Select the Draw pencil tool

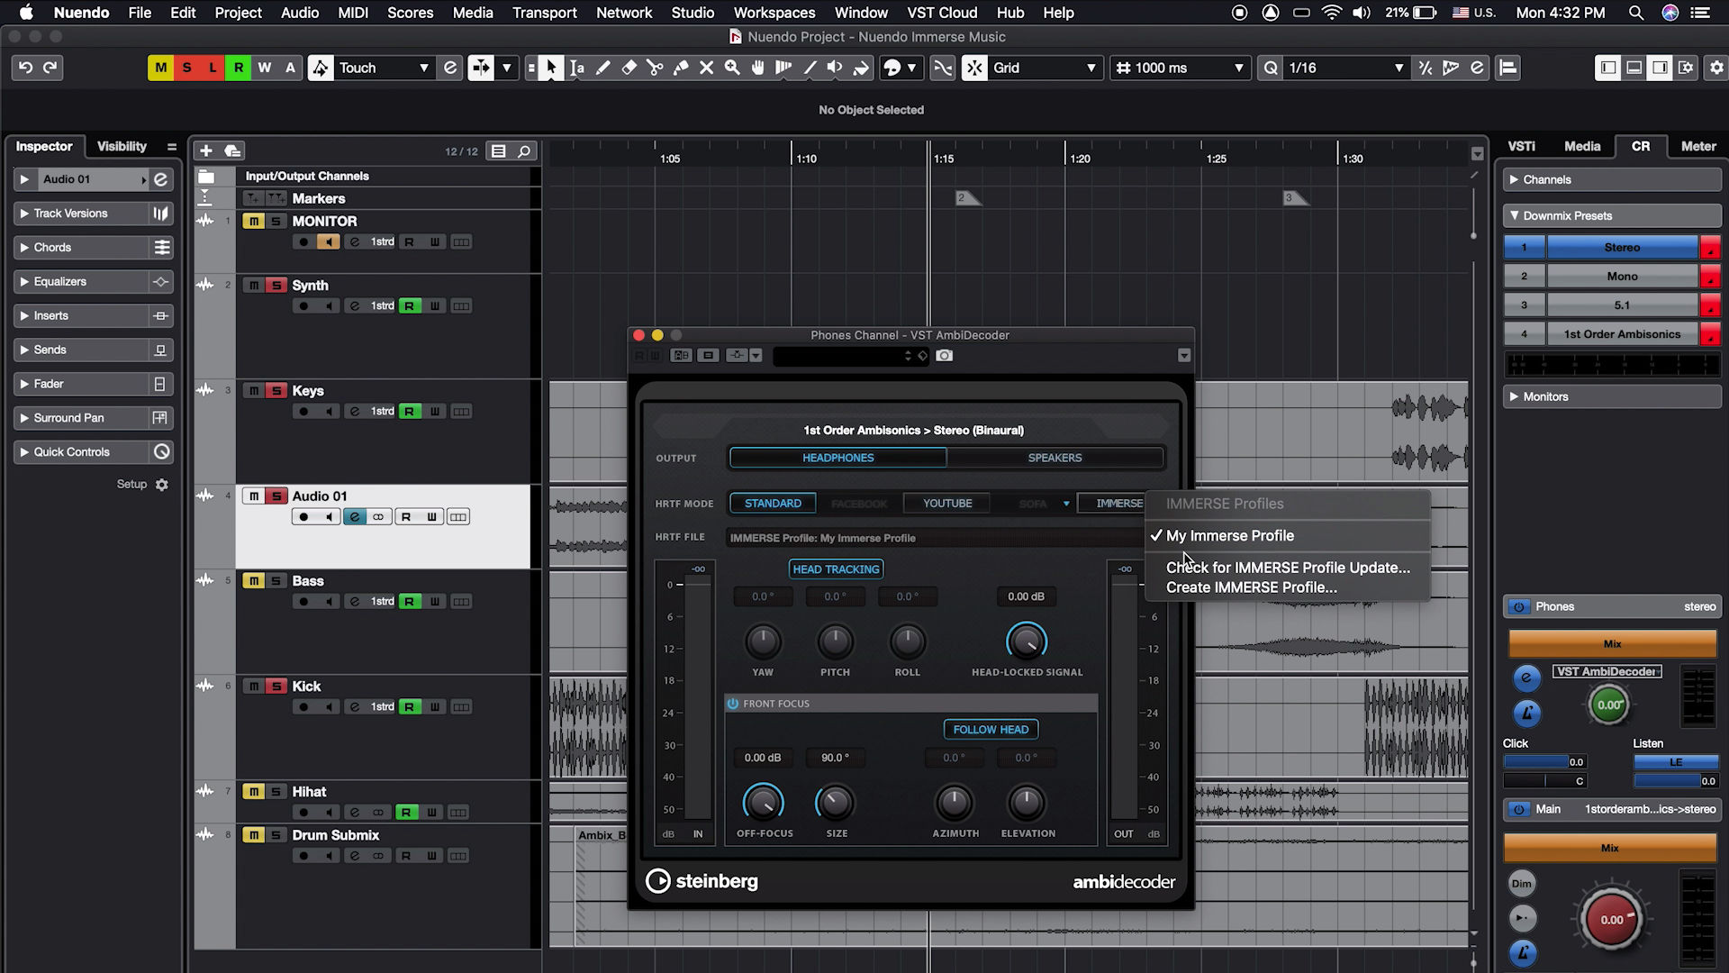(602, 68)
